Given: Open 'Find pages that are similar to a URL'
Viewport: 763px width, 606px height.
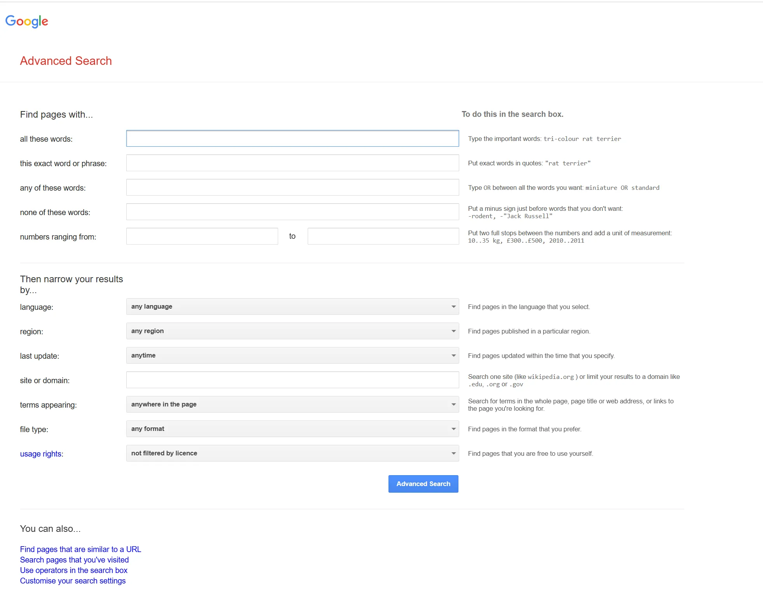Looking at the screenshot, I should pyautogui.click(x=80, y=549).
